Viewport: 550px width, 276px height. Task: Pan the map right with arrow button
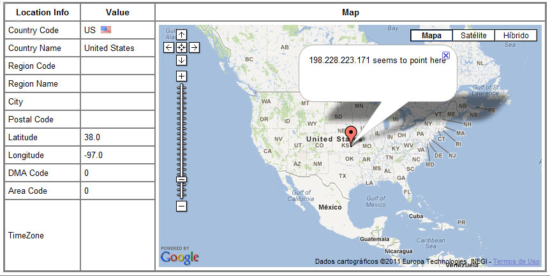194,47
